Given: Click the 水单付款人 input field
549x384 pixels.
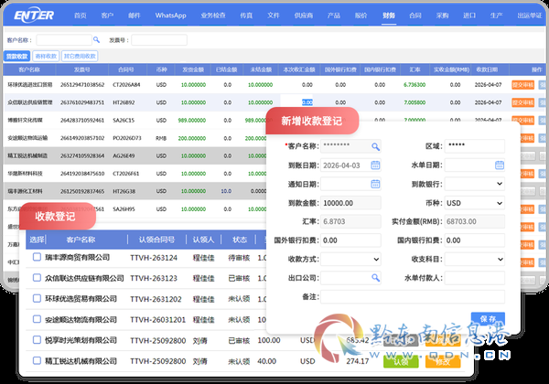Looking at the screenshot, I should pyautogui.click(x=474, y=278).
